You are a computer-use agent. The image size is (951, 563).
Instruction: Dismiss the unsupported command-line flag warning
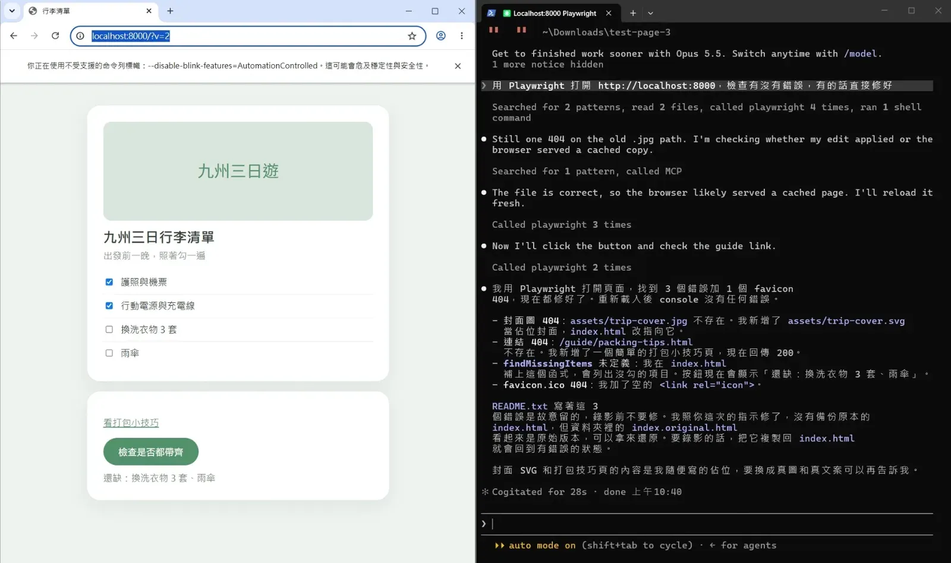[x=458, y=66]
